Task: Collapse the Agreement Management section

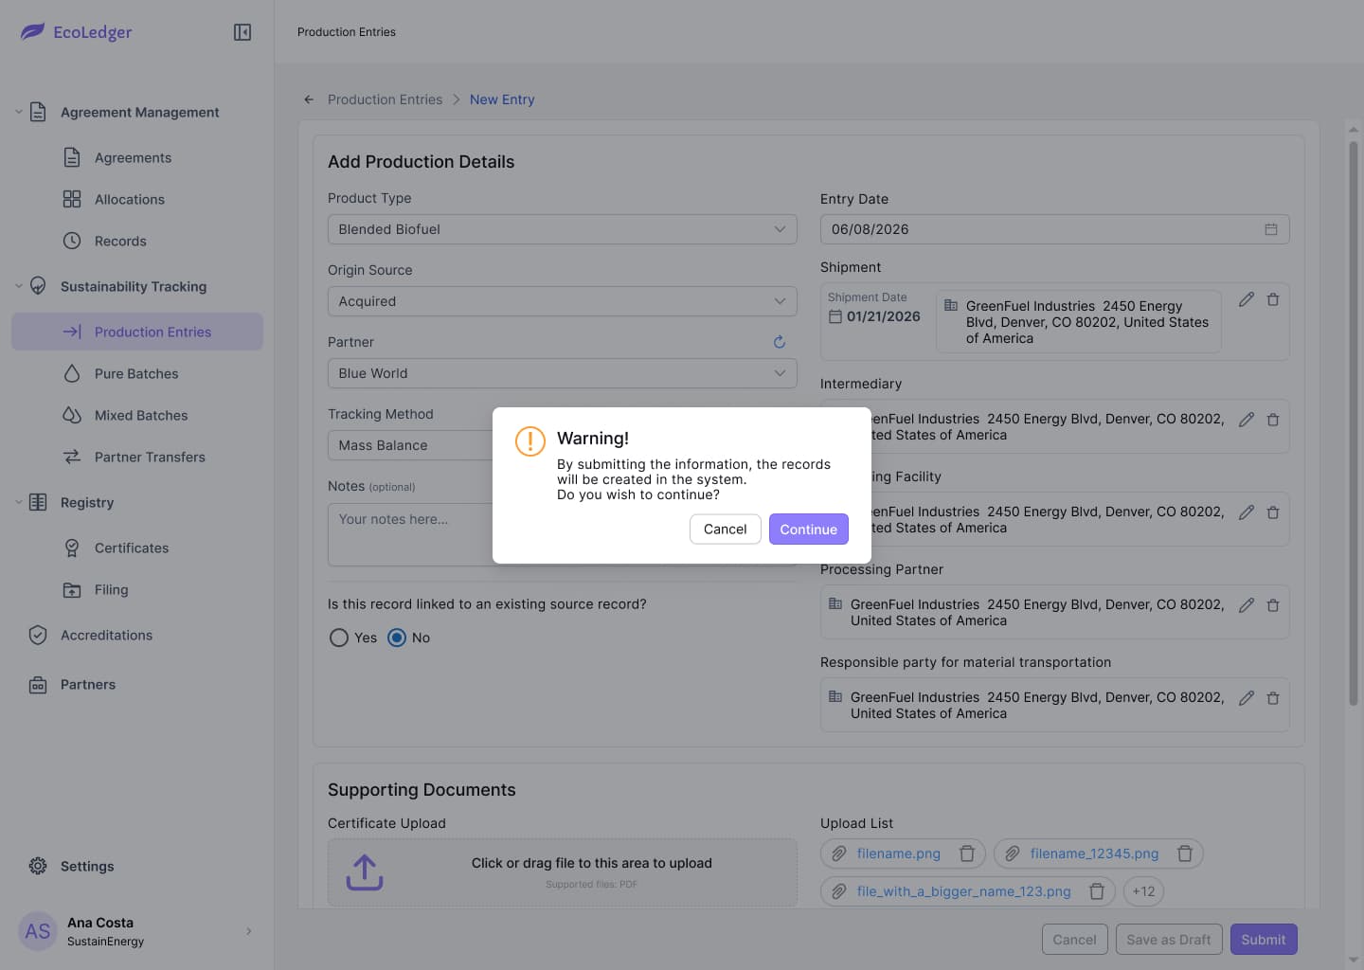Action: tap(19, 112)
